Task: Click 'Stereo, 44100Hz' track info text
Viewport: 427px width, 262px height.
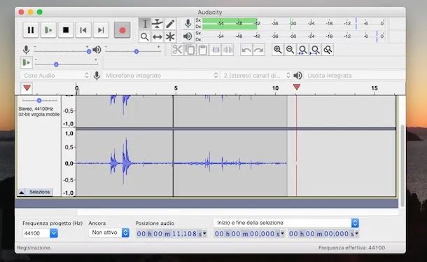Action: (x=36, y=109)
